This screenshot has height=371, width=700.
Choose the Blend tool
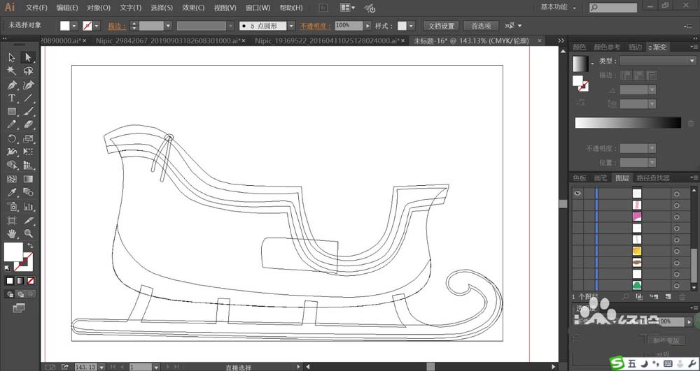[x=28, y=192]
